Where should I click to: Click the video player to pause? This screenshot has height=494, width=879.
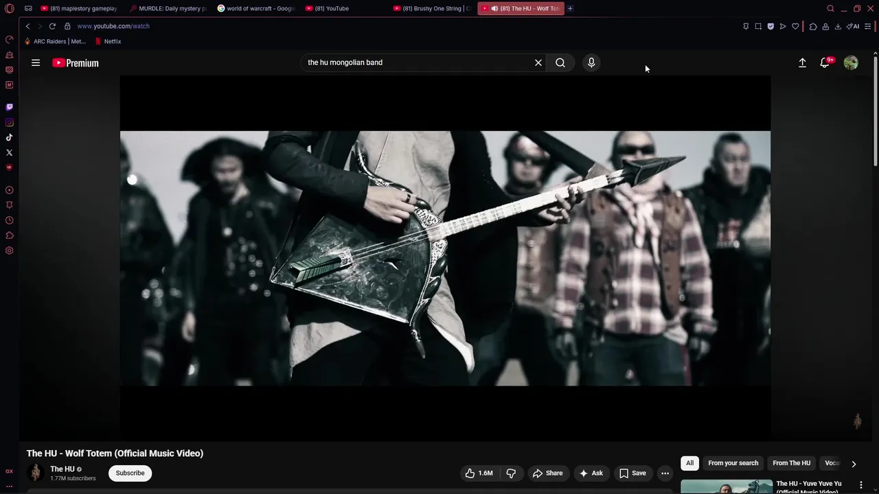pos(445,258)
